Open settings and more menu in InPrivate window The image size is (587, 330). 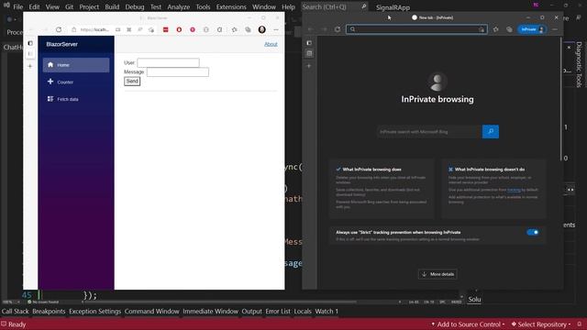[555, 29]
